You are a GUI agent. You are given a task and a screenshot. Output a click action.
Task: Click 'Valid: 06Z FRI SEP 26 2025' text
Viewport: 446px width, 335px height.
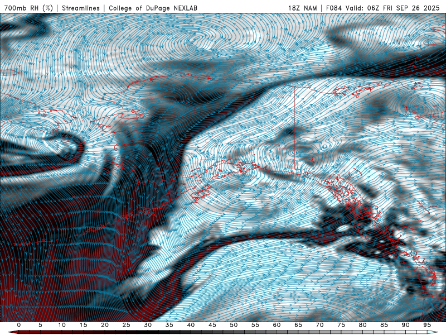coord(392,8)
